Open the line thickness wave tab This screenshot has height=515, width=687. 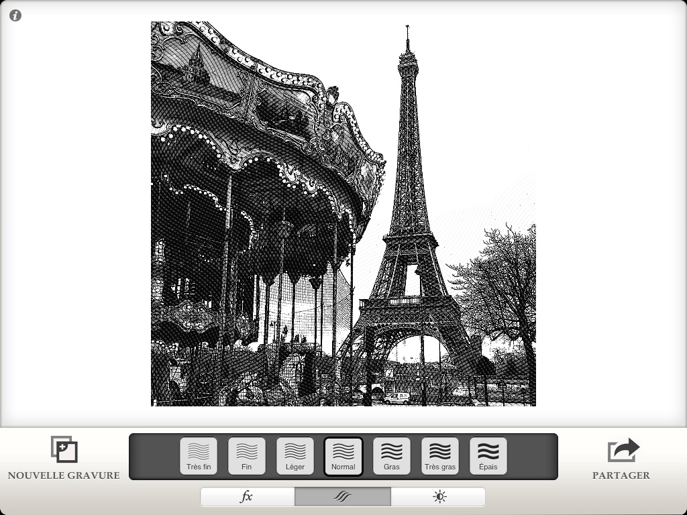[x=343, y=497]
